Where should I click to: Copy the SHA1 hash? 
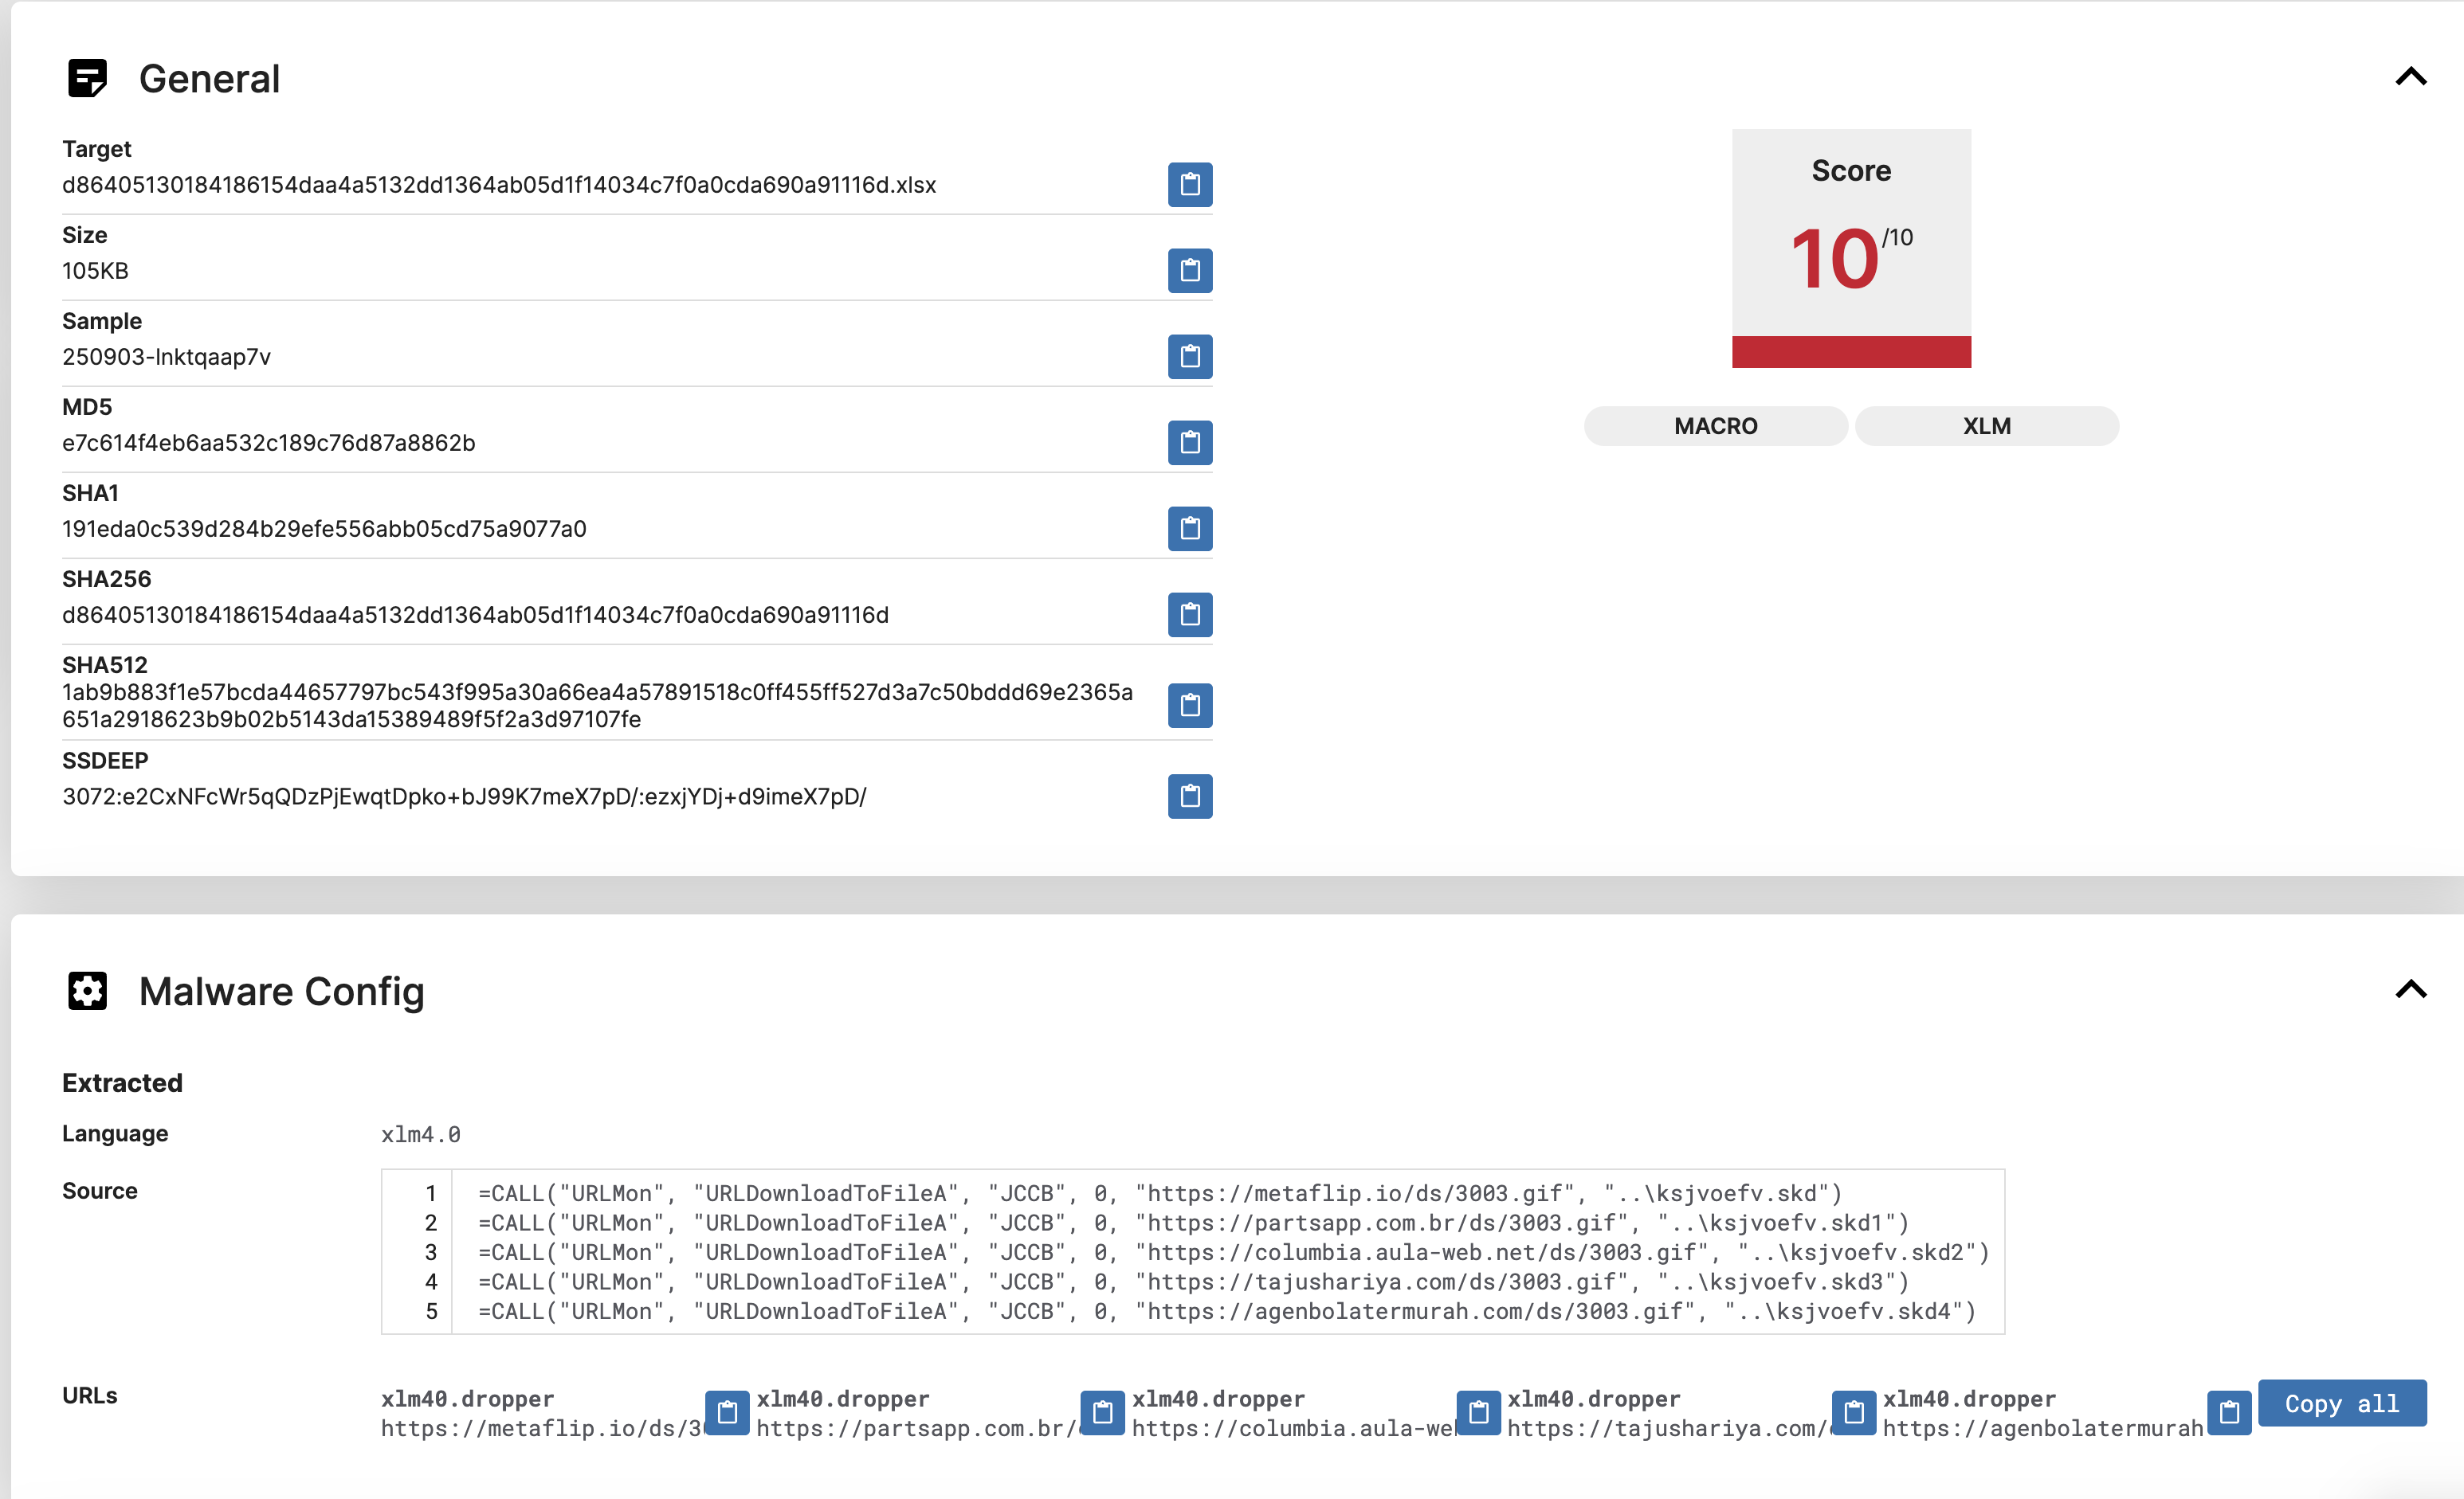point(1189,527)
